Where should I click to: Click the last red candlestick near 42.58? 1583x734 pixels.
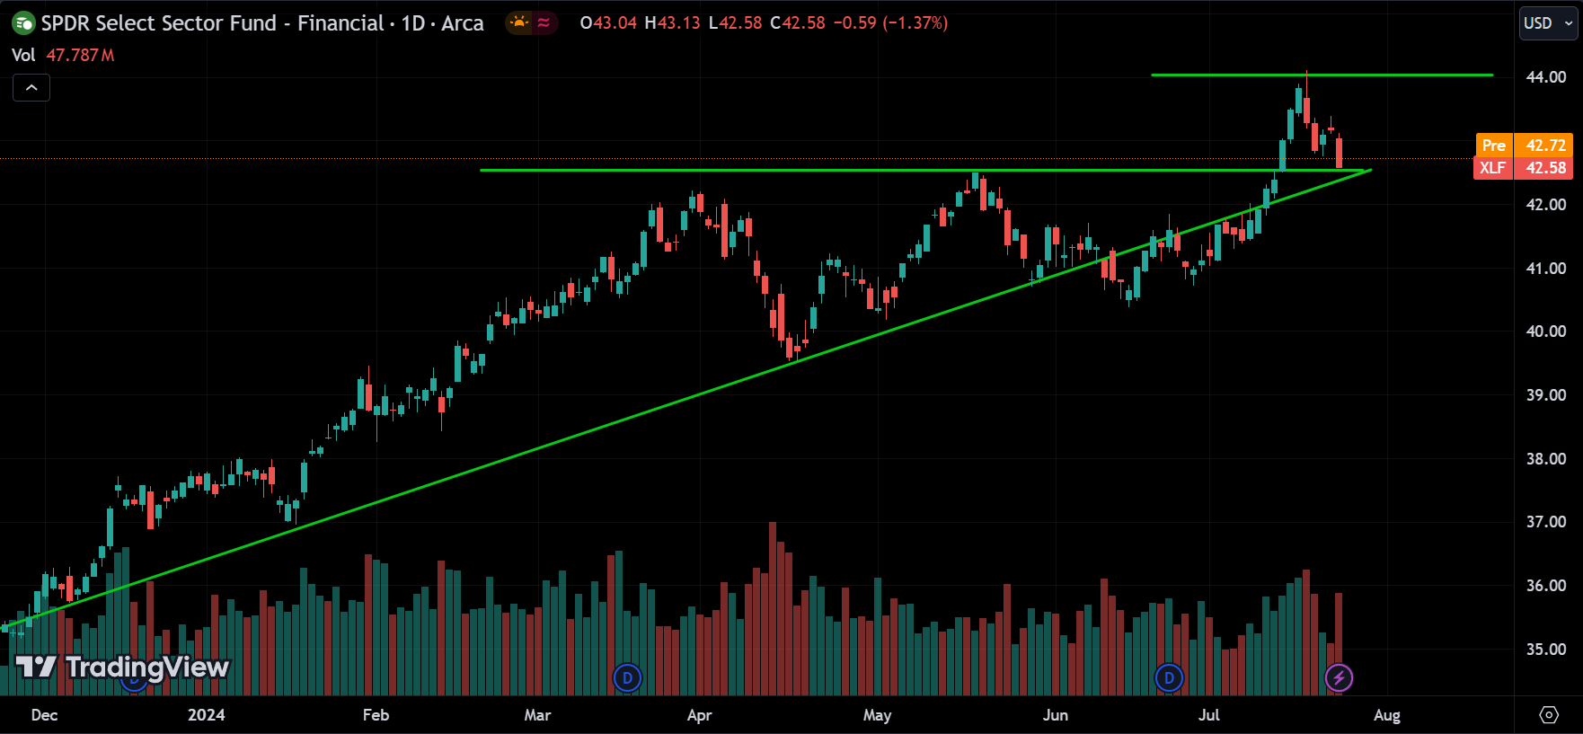coord(1339,152)
